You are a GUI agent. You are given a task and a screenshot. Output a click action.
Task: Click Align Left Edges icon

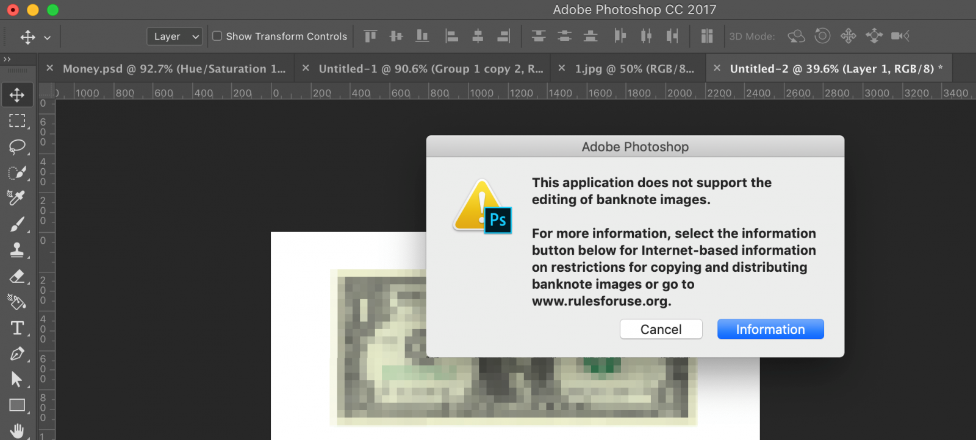click(451, 36)
